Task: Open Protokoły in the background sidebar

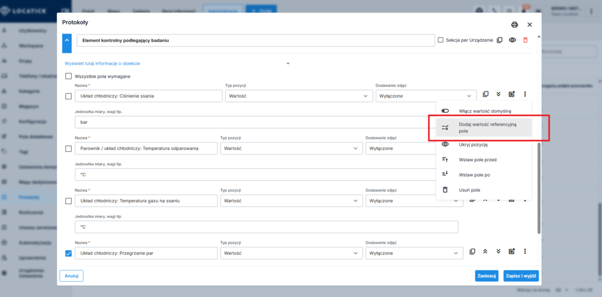Action: click(29, 197)
